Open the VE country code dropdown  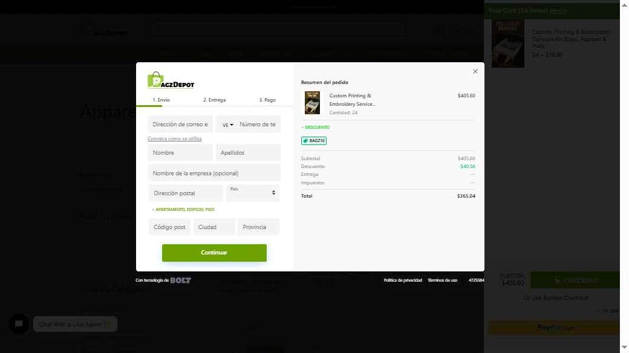click(227, 125)
